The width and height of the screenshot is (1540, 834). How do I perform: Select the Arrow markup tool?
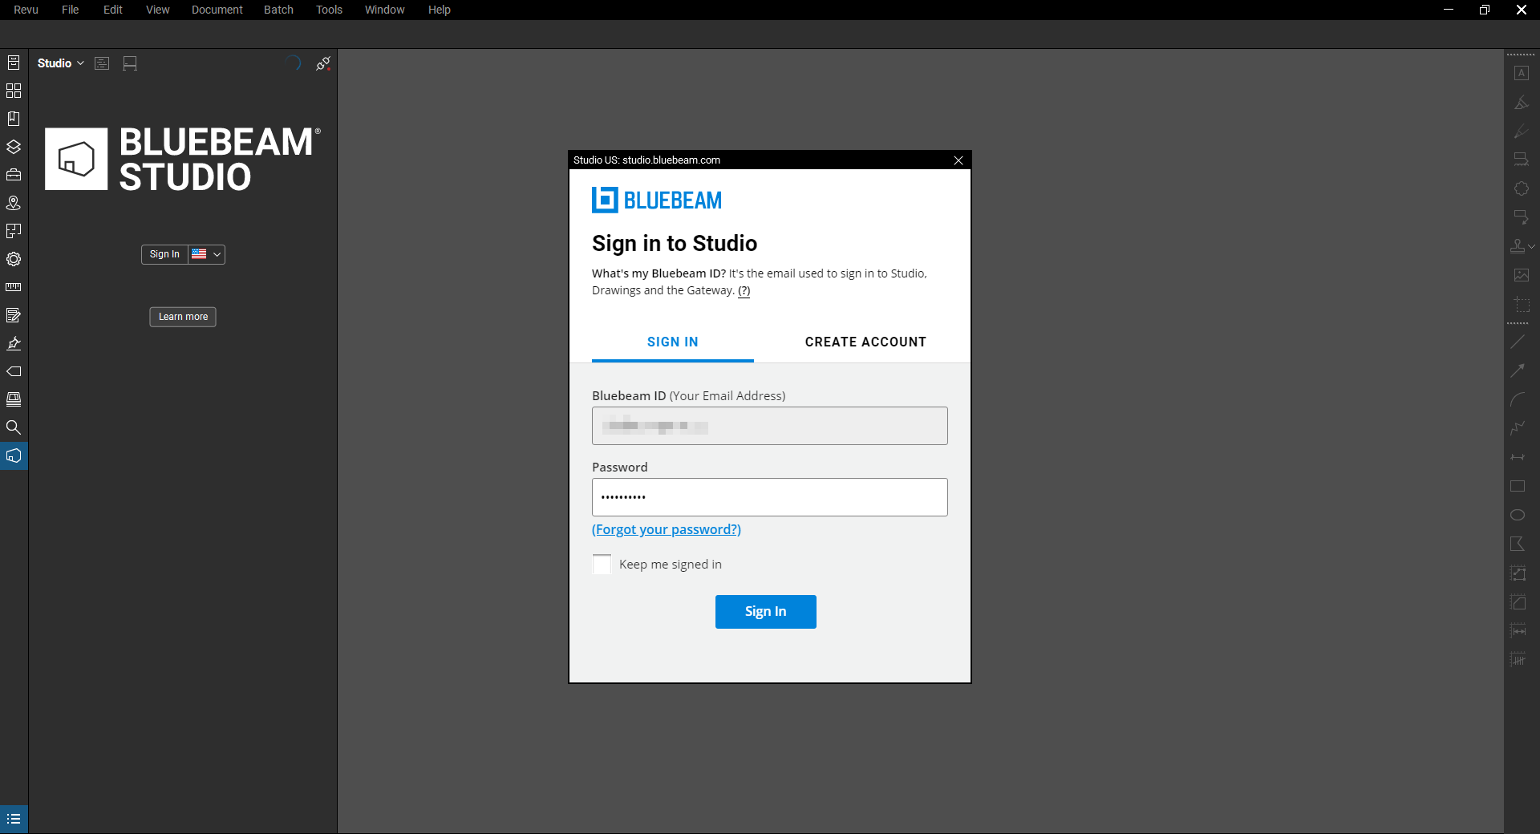coord(1518,370)
